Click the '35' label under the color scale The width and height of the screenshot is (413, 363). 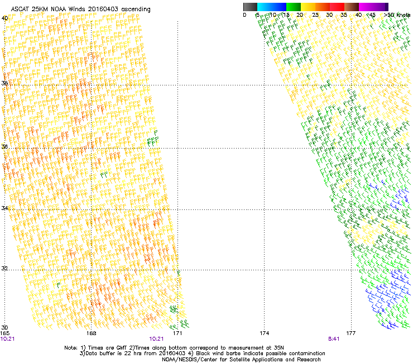tap(344, 15)
